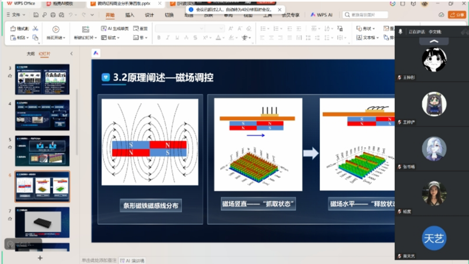This screenshot has width=469, height=264.
Task: Open WPS AI from the ribbon tabs
Action: point(322,15)
